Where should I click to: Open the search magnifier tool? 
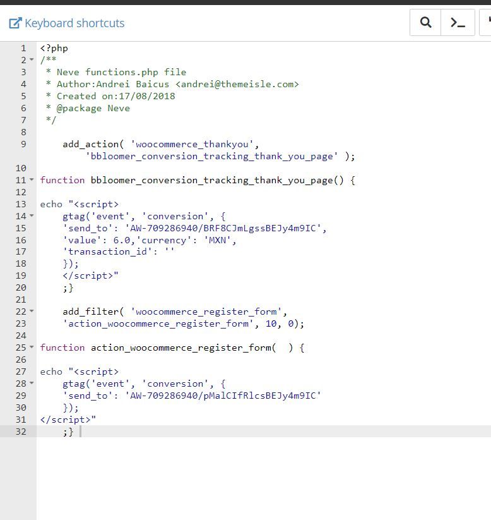pyautogui.click(x=425, y=23)
